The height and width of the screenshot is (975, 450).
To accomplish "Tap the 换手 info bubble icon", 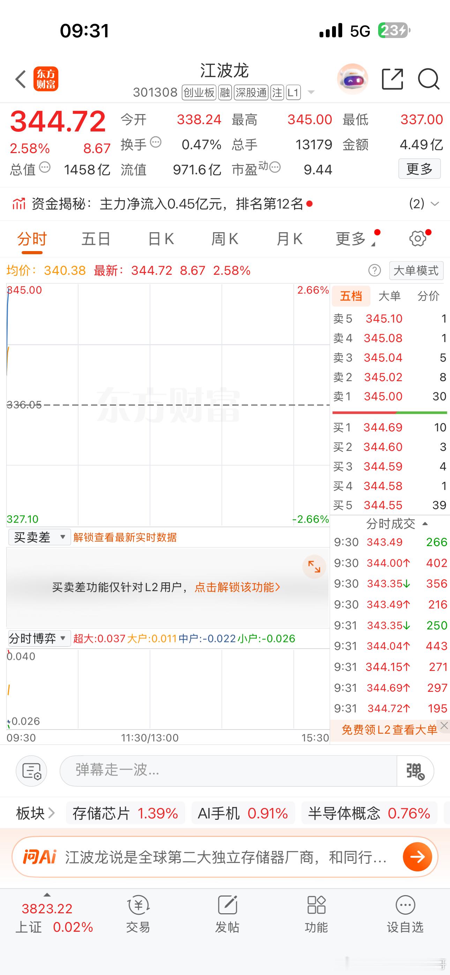I will [156, 142].
